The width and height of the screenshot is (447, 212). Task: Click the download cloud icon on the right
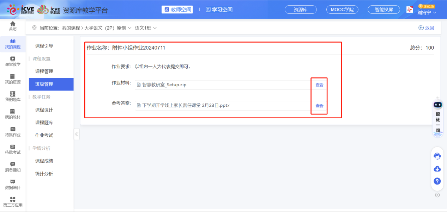tap(437, 169)
